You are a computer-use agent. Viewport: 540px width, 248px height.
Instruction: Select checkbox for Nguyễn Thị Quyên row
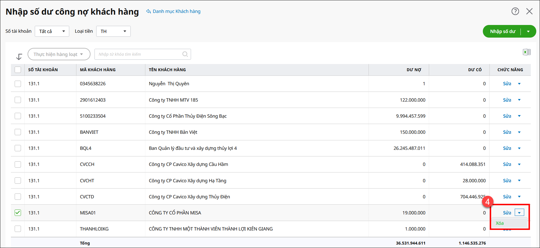pos(18,84)
